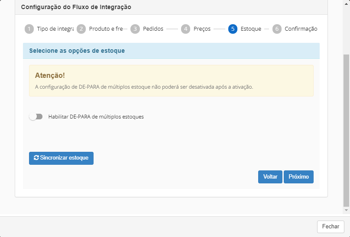350x237 pixels.
Task: Click the step 6 number circle
Action: click(277, 29)
